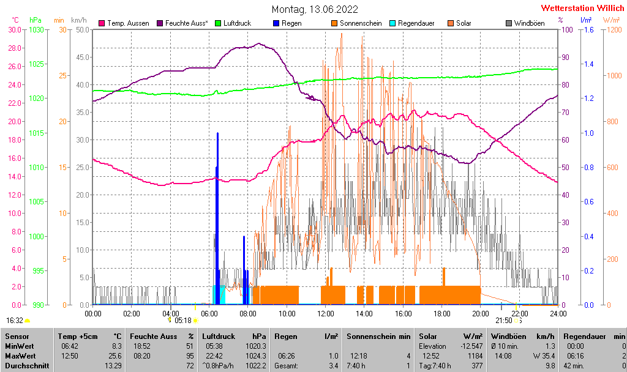
Task: Click the MaxWert row label
Action: click(x=20, y=356)
